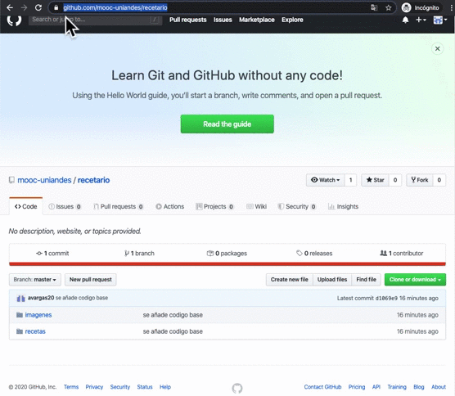Open footer Terms link
This screenshot has height=396, width=455.
[x=71, y=387]
